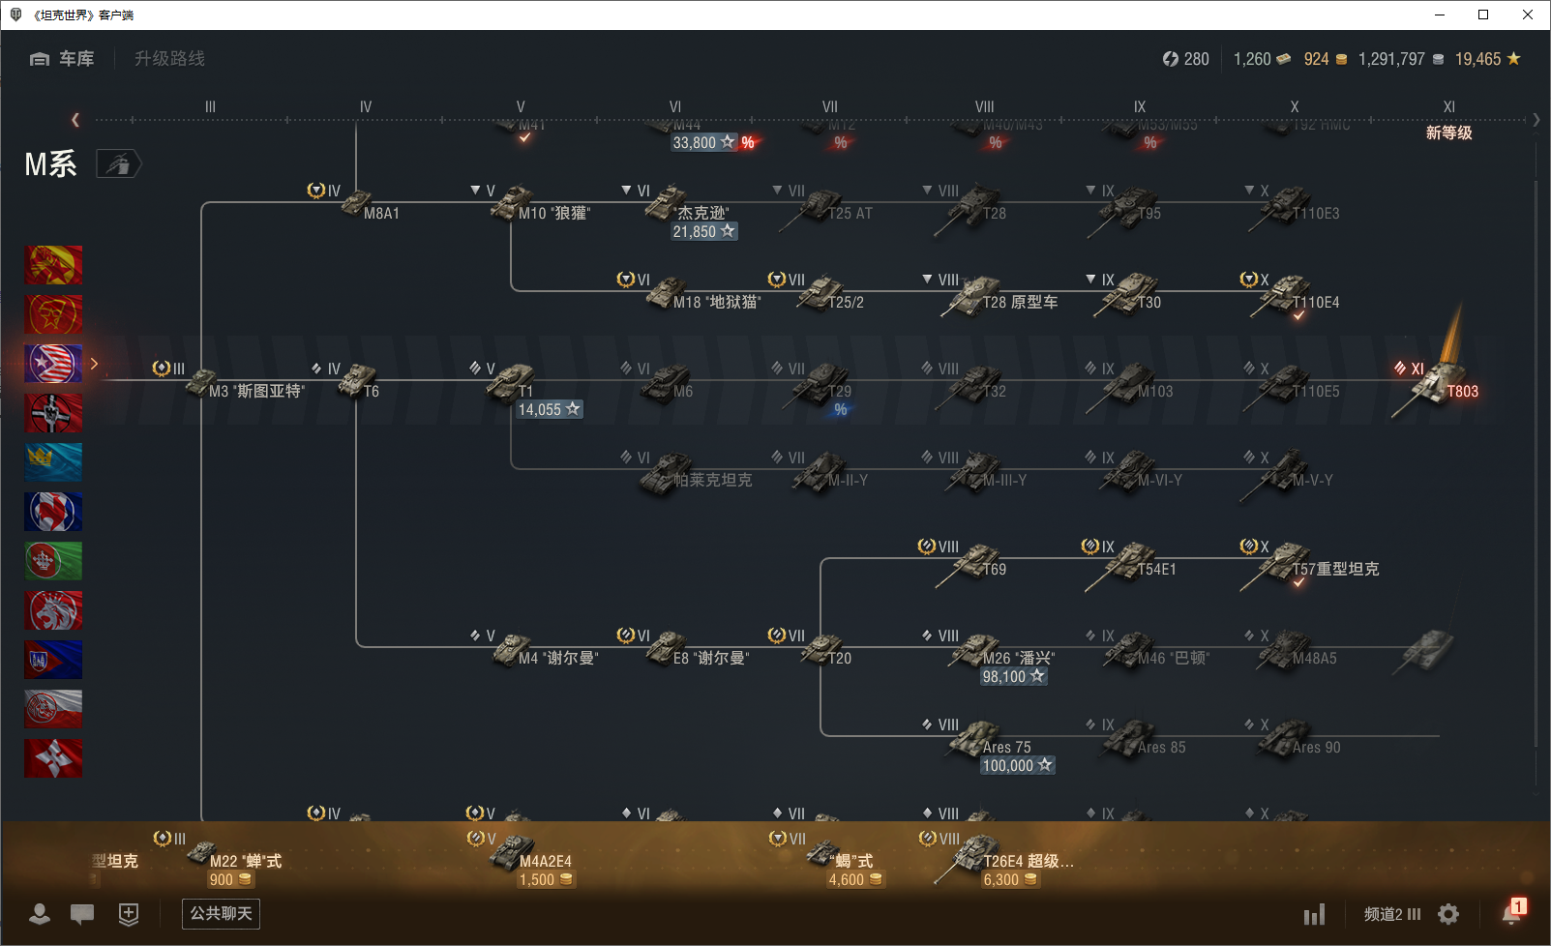Screen dimensions: 1551x946
Task: Open the M18 "地狱猫" tank node
Action: click(691, 292)
